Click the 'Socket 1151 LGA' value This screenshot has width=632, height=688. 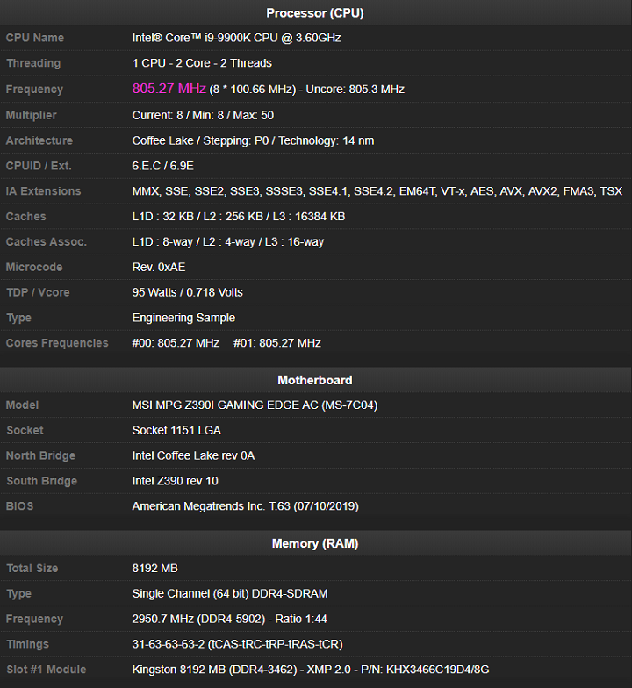click(176, 430)
